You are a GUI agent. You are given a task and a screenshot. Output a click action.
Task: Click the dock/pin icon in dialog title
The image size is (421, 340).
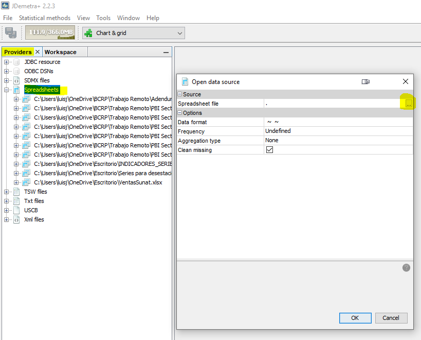pyautogui.click(x=365, y=81)
